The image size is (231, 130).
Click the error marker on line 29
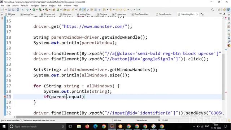tap(5, 97)
